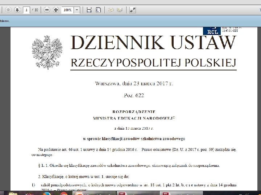The height and width of the screenshot is (195, 261).
Task: Go to the next page with the down arrow
Action: click(x=17, y=10)
